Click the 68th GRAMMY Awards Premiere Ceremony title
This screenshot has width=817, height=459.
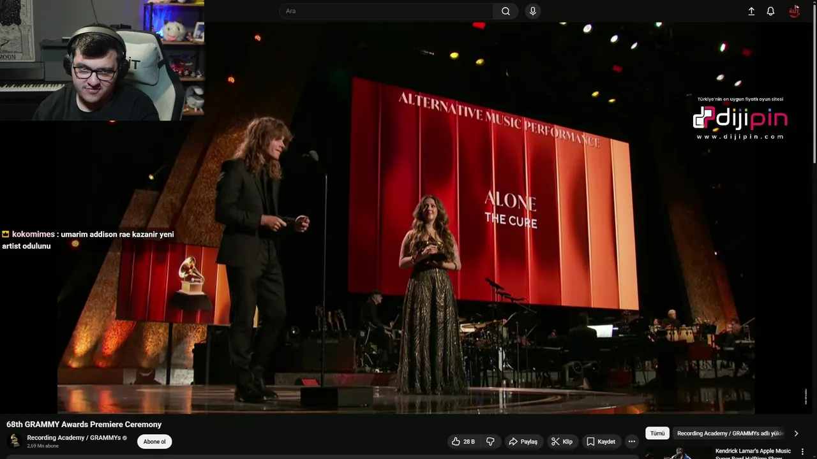click(x=84, y=425)
